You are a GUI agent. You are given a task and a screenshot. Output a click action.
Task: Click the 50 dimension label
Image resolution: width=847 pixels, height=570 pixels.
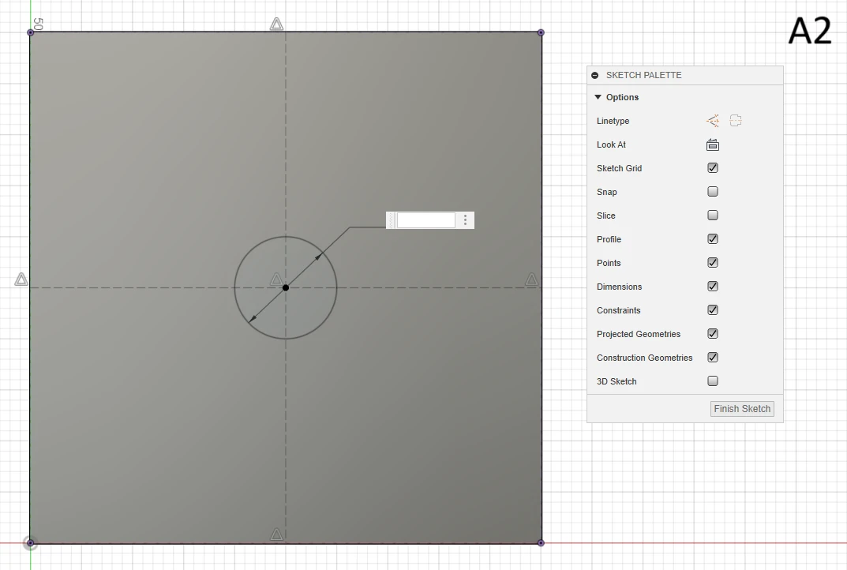click(x=38, y=24)
